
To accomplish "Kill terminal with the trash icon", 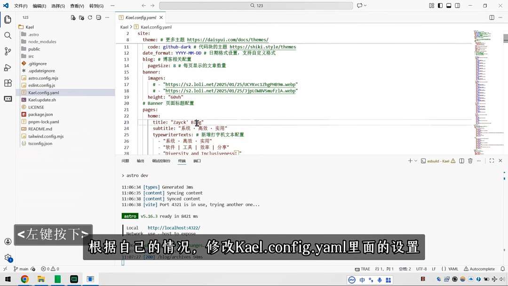I will click(x=470, y=161).
